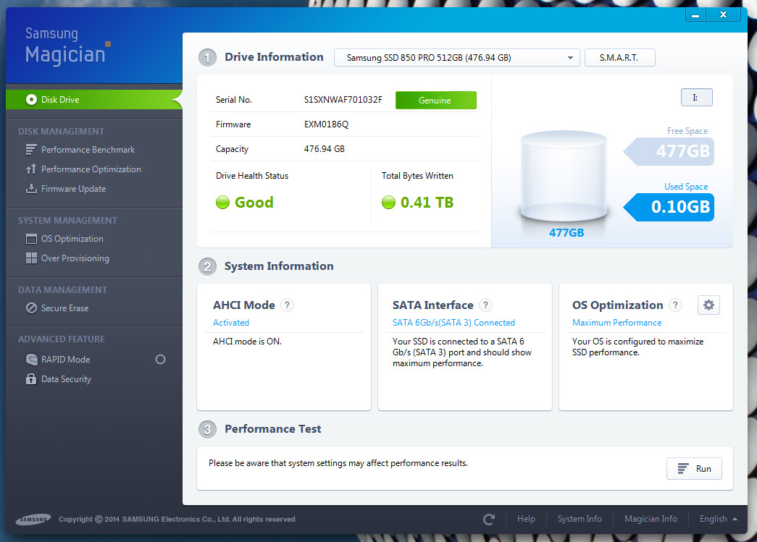
Task: Click the Activated AHCI status text
Action: pyautogui.click(x=231, y=323)
